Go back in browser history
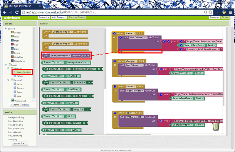The width and height of the screenshot is (235, 152). 5,12
